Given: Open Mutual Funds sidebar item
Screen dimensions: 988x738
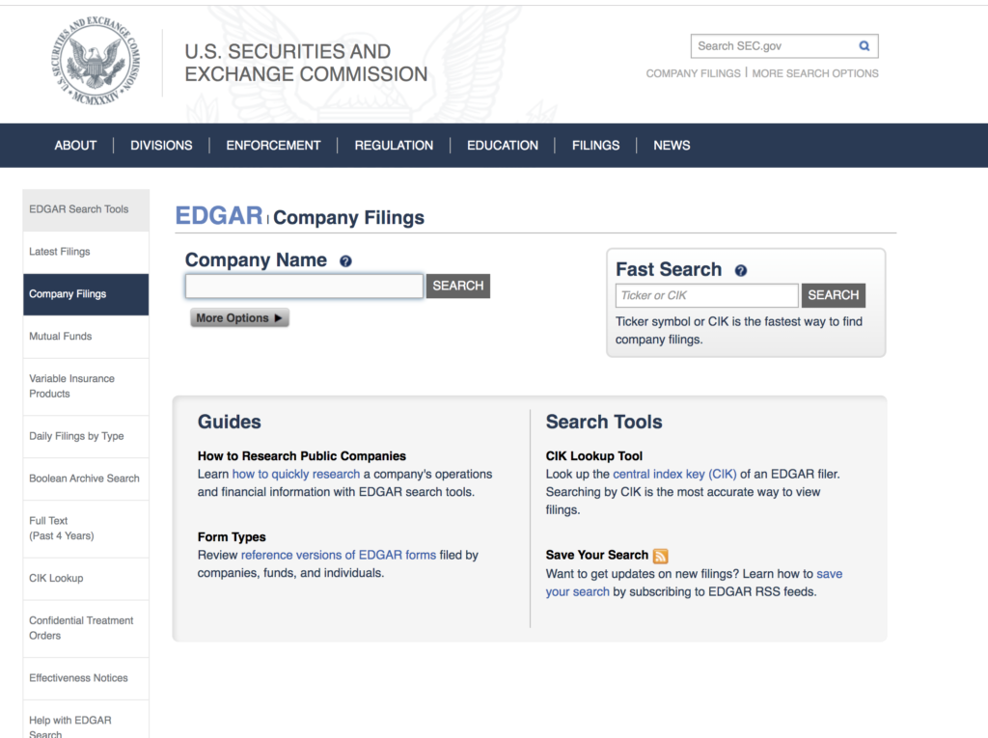Looking at the screenshot, I should coord(86,337).
